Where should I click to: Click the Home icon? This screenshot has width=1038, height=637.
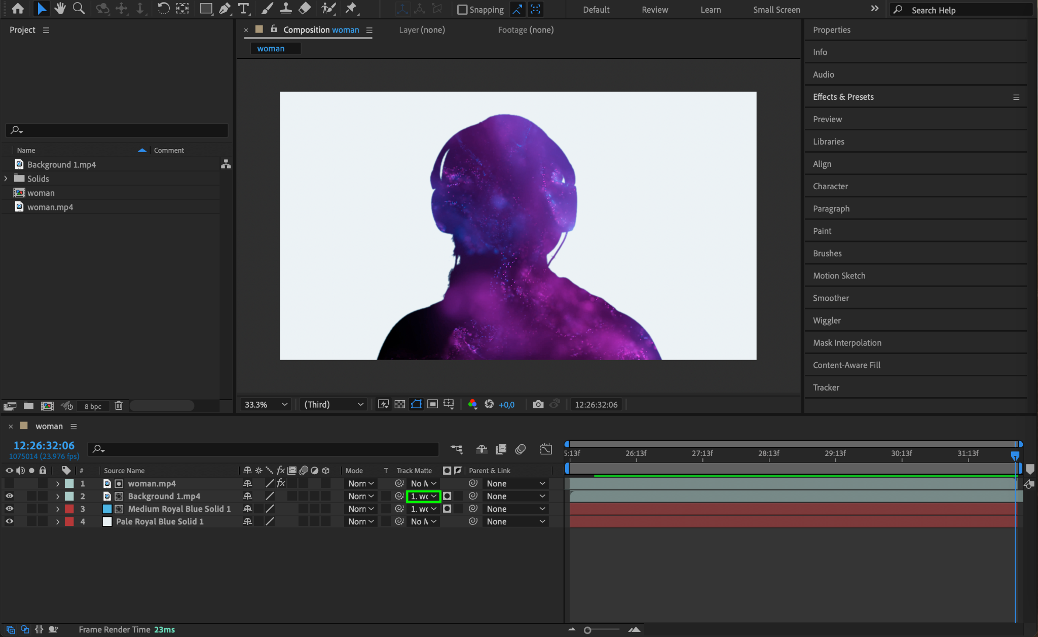point(18,9)
